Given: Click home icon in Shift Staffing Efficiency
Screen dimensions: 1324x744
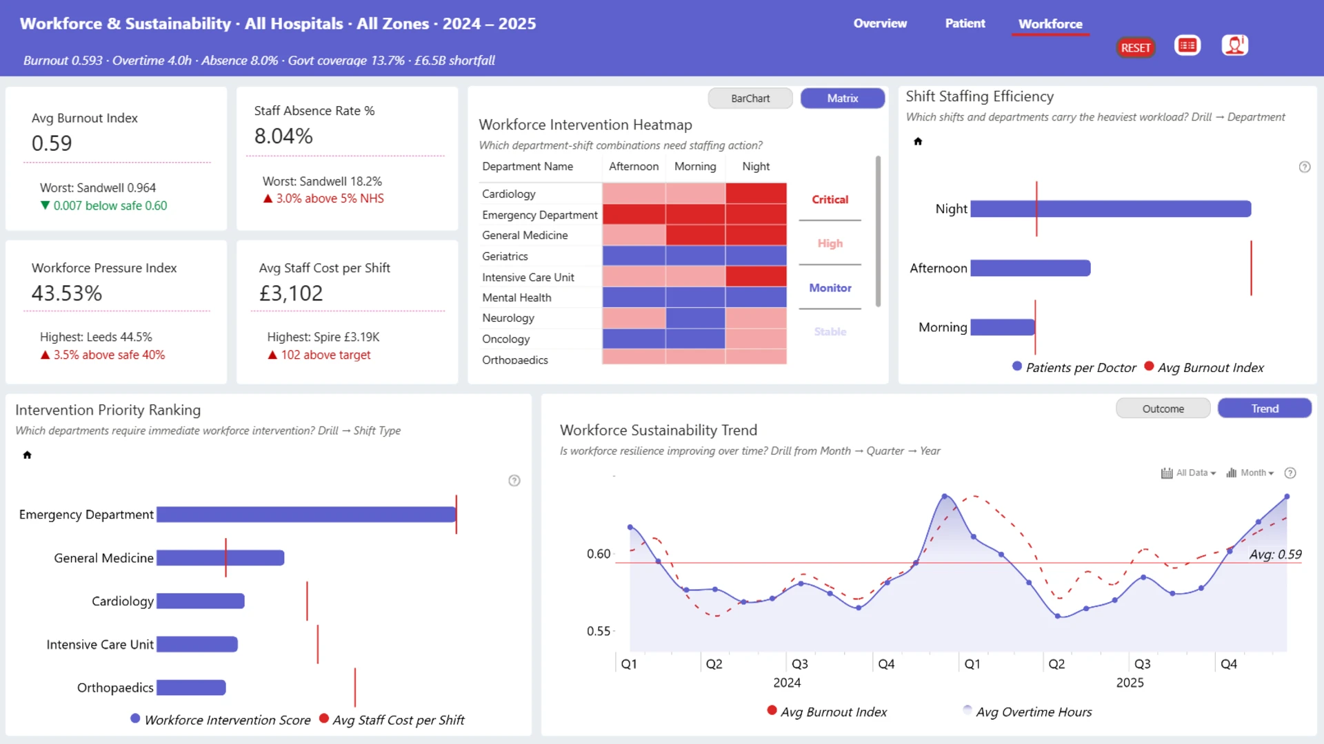Looking at the screenshot, I should (918, 141).
